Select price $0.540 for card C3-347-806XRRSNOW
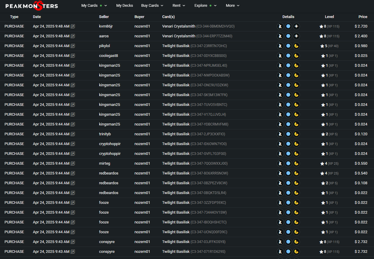The width and height of the screenshot is (374, 259). pyautogui.click(x=361, y=173)
